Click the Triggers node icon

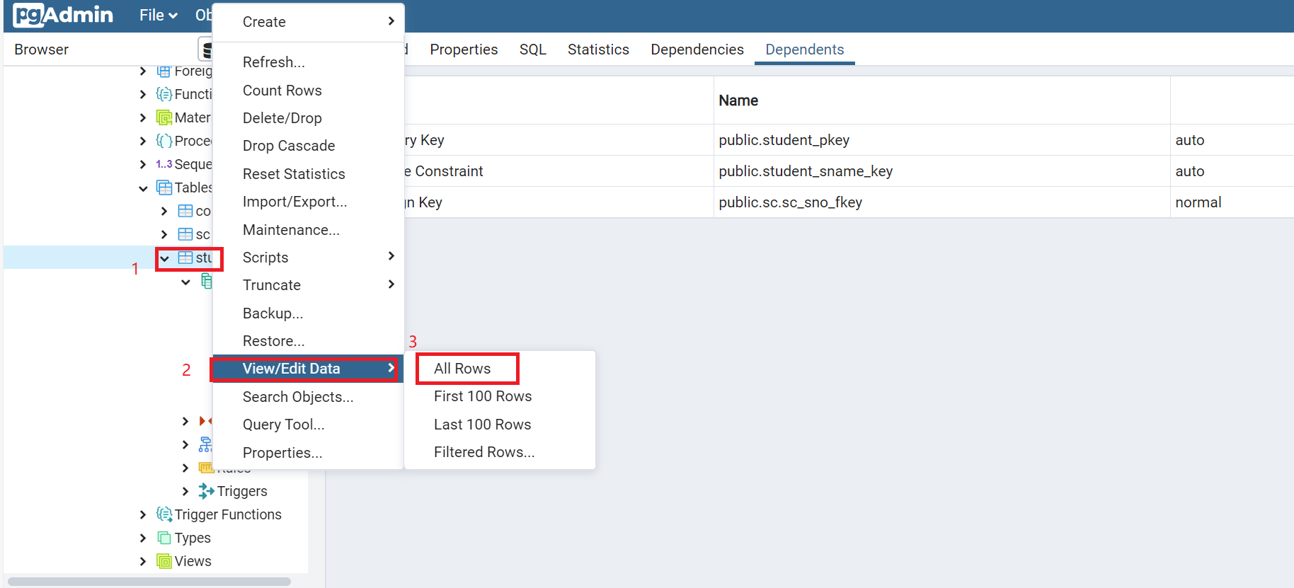(x=206, y=491)
